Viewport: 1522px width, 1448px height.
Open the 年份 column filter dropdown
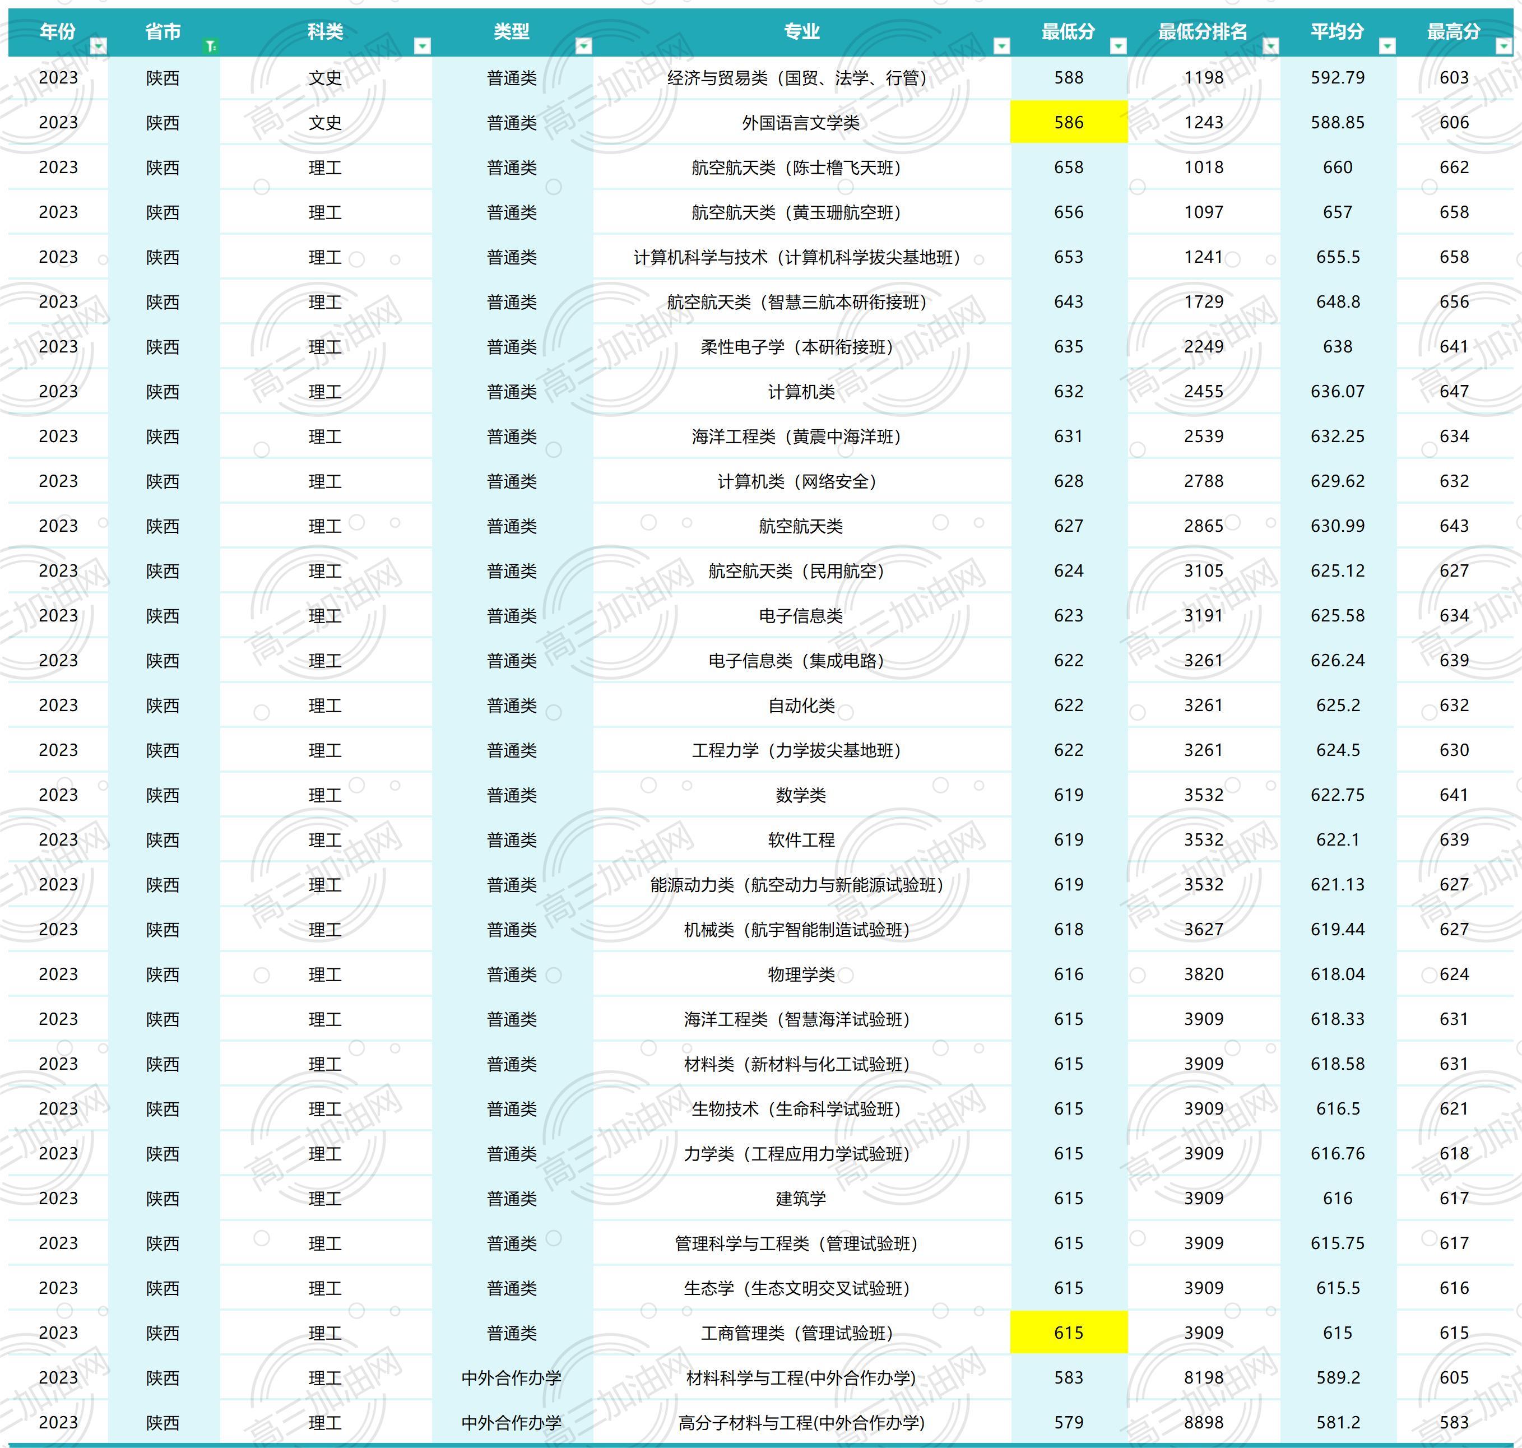pyautogui.click(x=99, y=47)
